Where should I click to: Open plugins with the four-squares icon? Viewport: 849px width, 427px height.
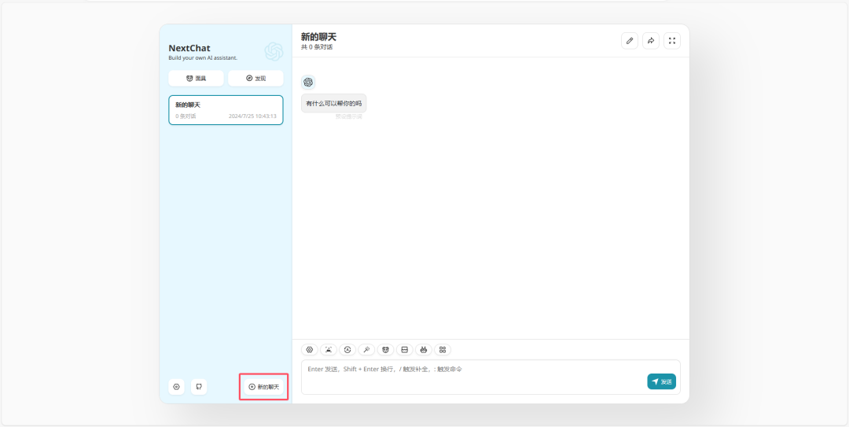(x=443, y=349)
